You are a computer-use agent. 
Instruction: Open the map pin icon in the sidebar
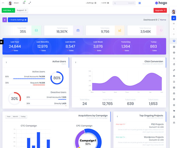click(x=174, y=59)
